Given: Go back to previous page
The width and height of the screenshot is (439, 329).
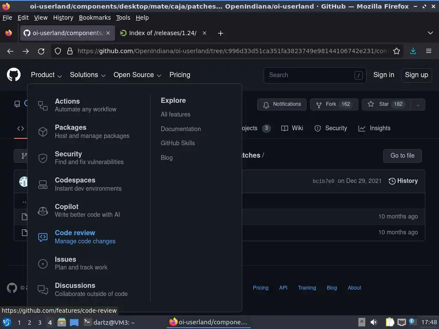Looking at the screenshot, I should pyautogui.click(x=10, y=51).
